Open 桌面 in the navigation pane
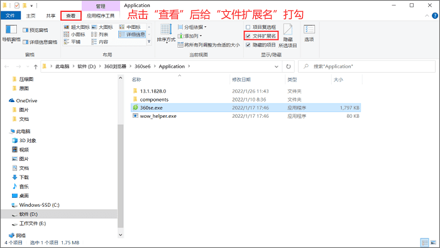This screenshot has width=440, height=248. pyautogui.click(x=24, y=196)
